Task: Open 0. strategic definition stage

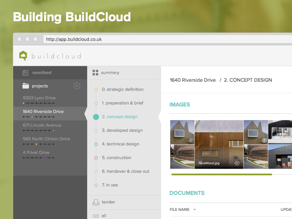Action: click(123, 89)
